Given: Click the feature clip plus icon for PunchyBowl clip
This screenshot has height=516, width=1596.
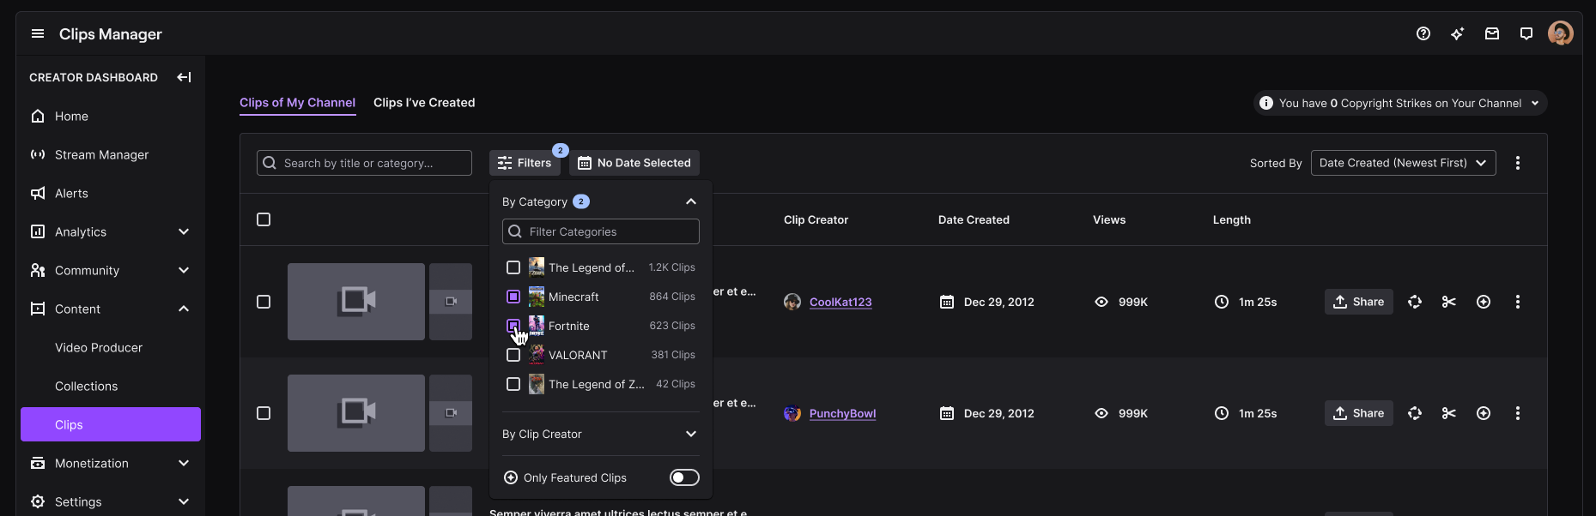Looking at the screenshot, I should click(x=1483, y=413).
